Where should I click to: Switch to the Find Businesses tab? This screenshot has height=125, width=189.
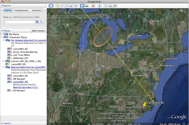click(x=22, y=10)
